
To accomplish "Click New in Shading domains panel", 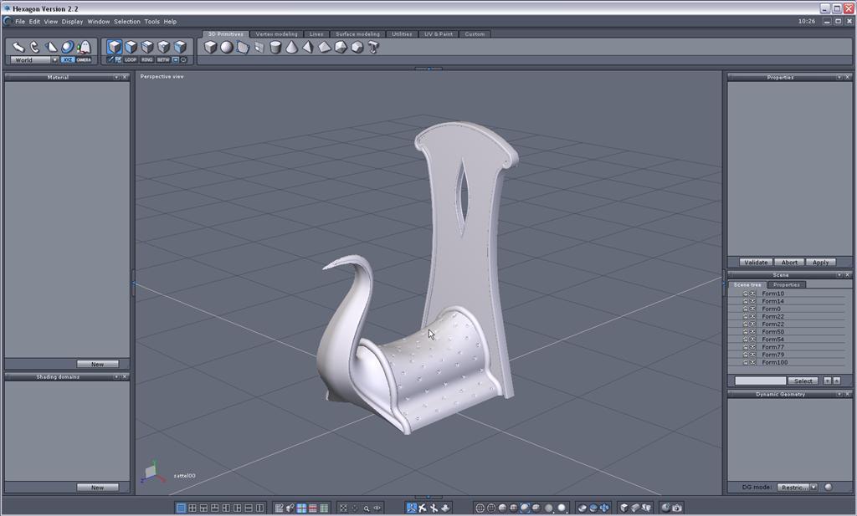I will [x=97, y=488].
